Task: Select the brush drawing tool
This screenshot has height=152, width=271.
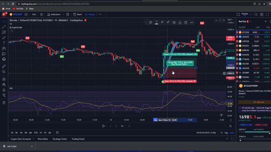Action: click(x=4, y=38)
